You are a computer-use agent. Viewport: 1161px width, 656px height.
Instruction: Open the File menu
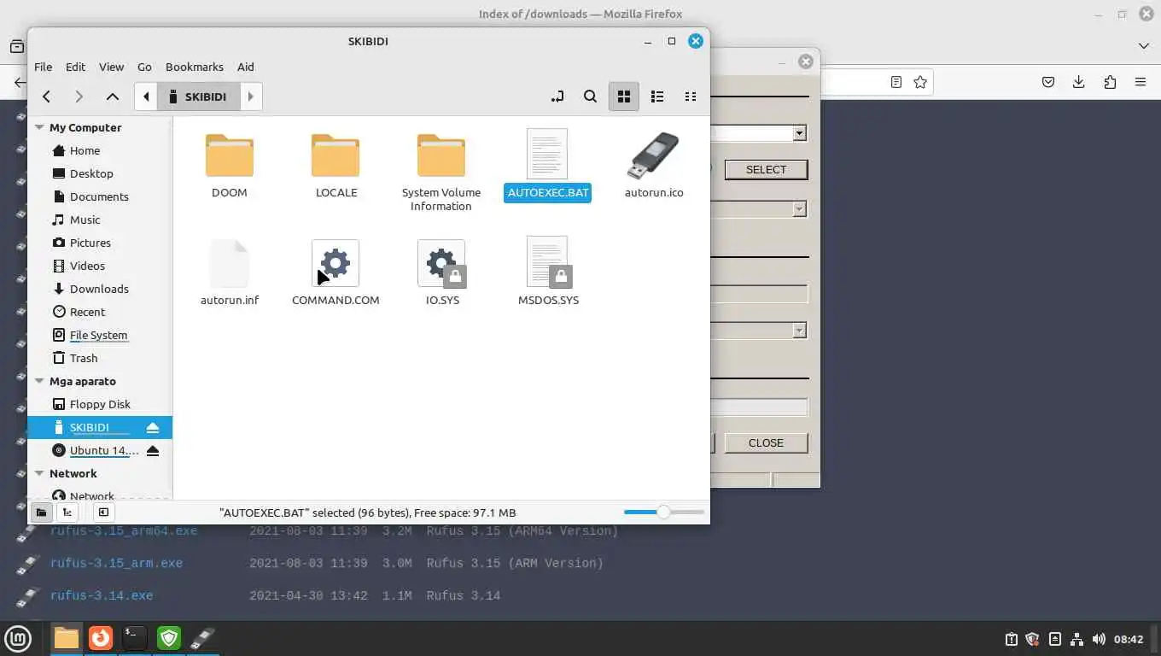[x=43, y=67]
